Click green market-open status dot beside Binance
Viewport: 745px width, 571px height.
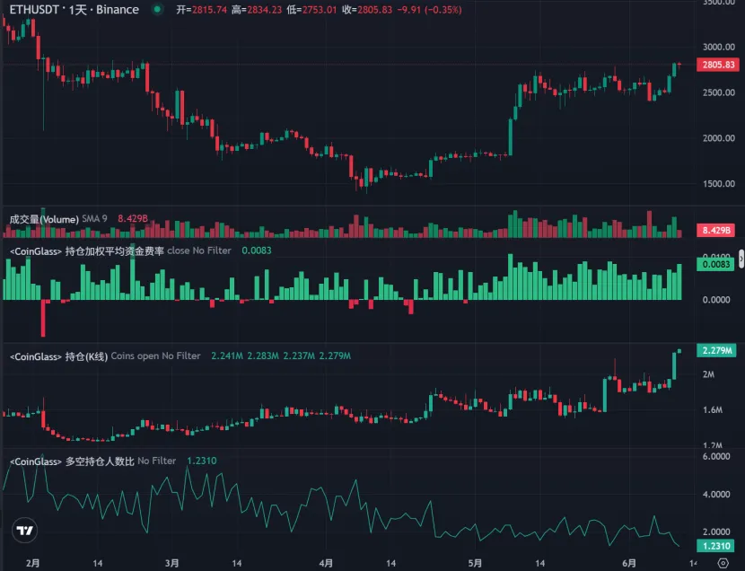pos(157,10)
